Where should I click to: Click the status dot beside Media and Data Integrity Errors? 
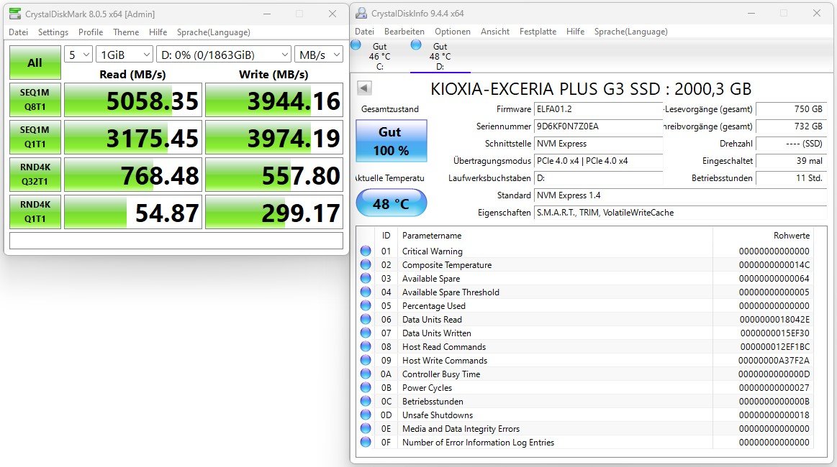click(x=366, y=428)
